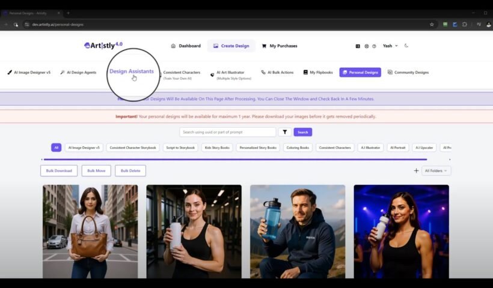
Task: Filter by Personalized Story Books
Action: tap(258, 148)
